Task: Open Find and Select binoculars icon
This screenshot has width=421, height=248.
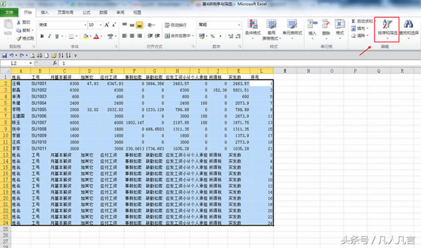Action: pyautogui.click(x=408, y=24)
